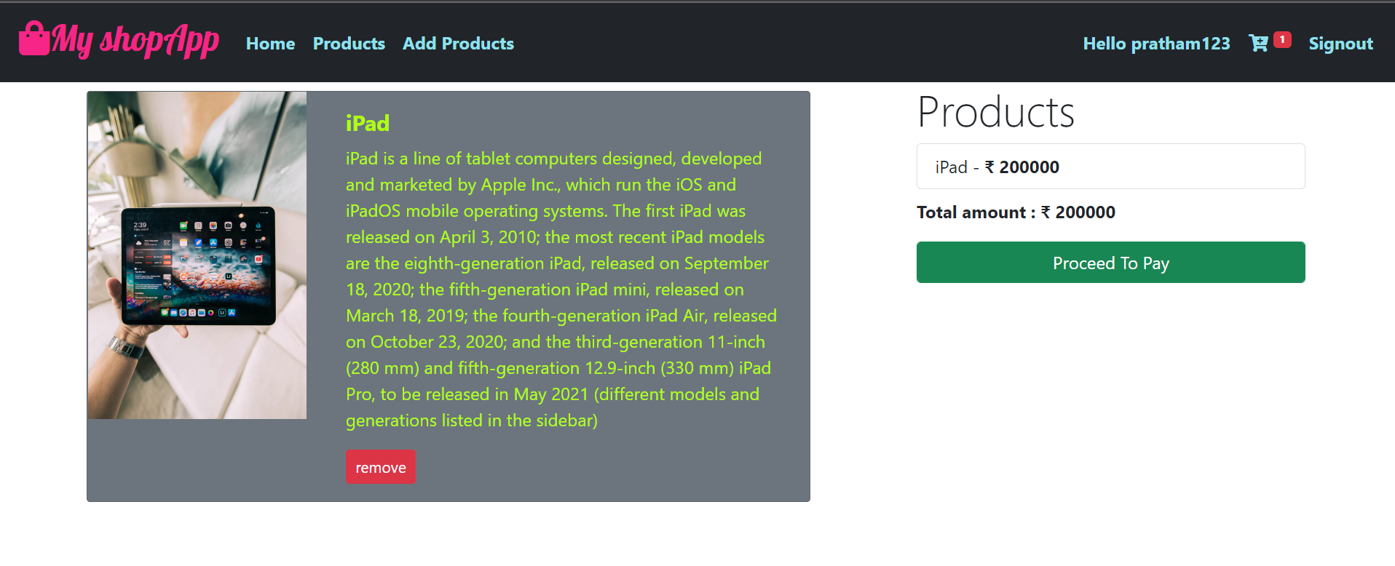Screen dimensions: 1395x566
Task: Click the pink shopping bag logo icon
Action: (x=34, y=40)
